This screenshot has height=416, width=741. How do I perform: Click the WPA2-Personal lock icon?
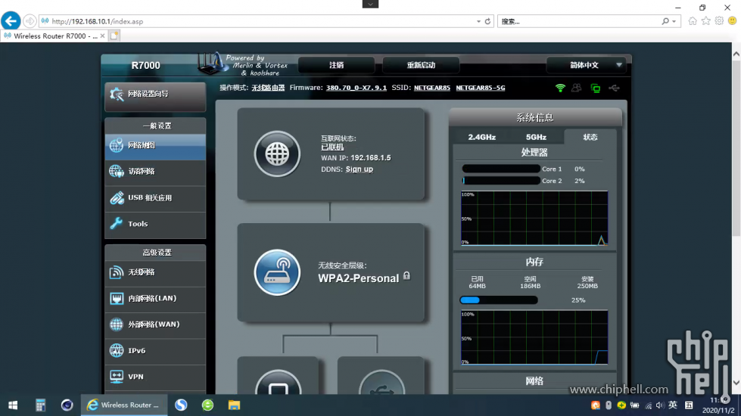406,276
